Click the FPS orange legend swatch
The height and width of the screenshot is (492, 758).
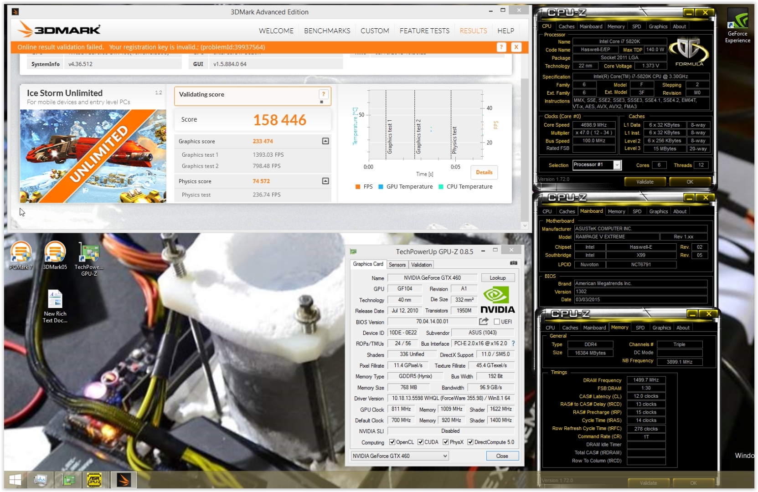[358, 187]
